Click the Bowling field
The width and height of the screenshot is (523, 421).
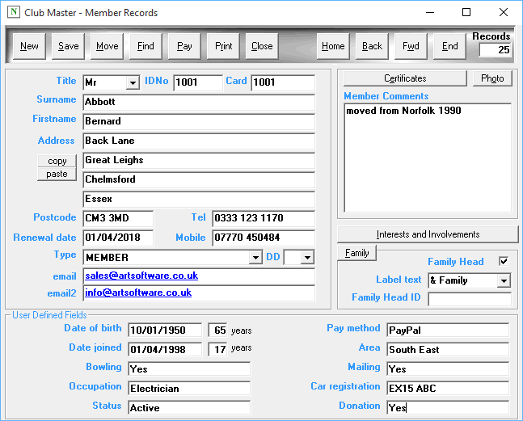[x=189, y=369]
